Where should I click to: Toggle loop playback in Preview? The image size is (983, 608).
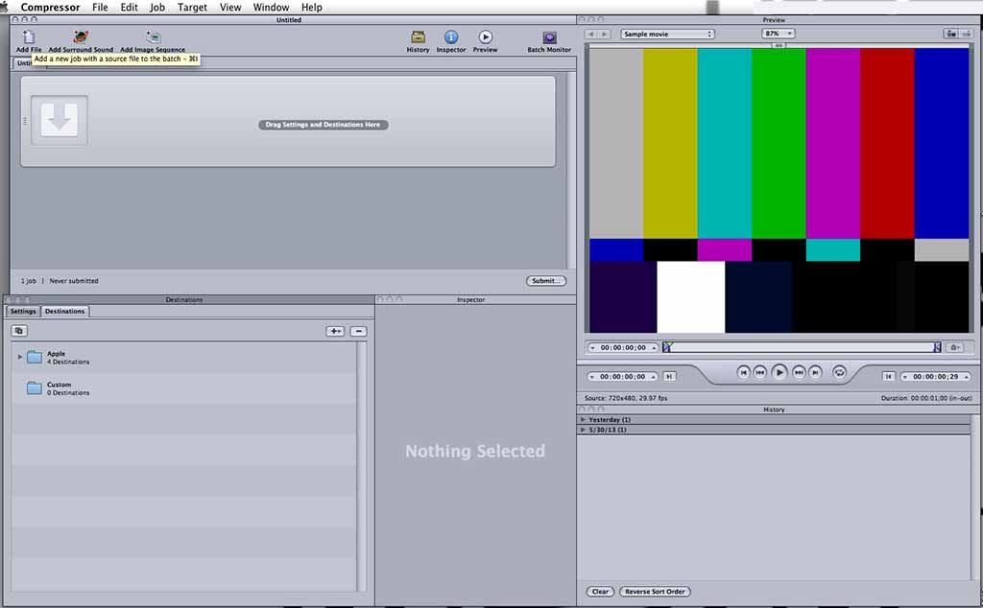click(839, 372)
